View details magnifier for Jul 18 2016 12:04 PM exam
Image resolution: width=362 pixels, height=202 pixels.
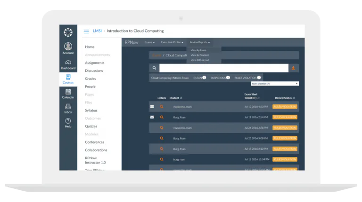pos(162,159)
